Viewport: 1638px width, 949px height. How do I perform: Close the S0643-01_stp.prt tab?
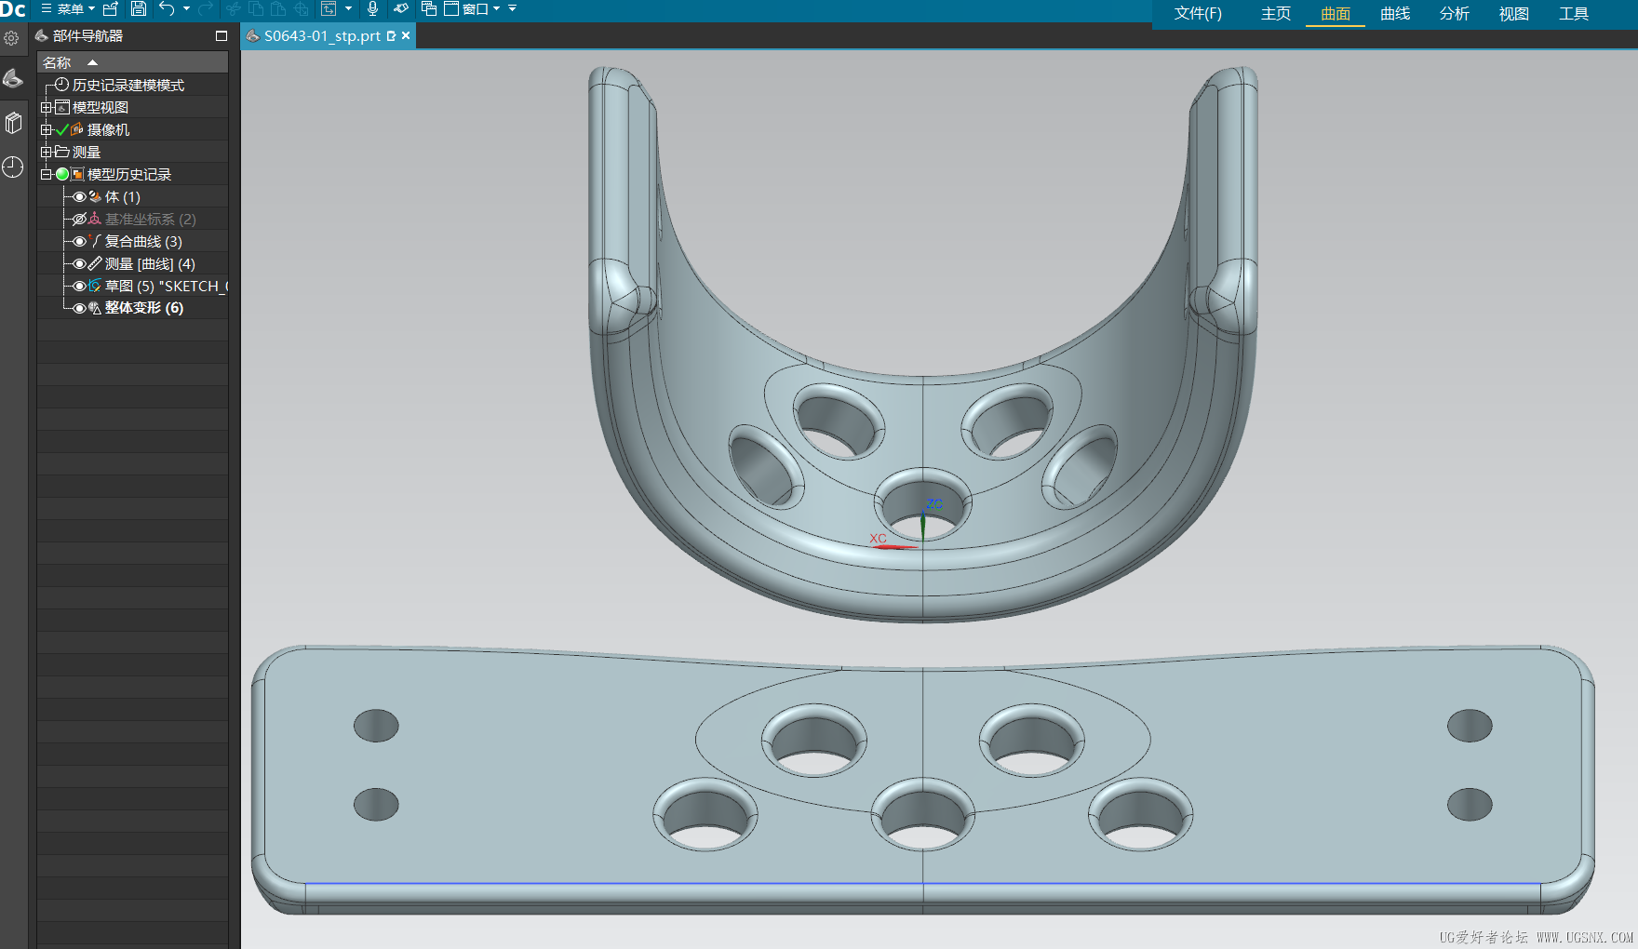406,36
